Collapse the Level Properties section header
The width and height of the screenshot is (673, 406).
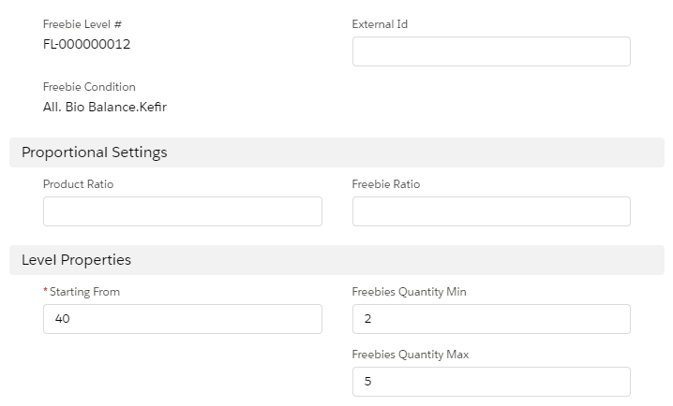click(x=77, y=260)
